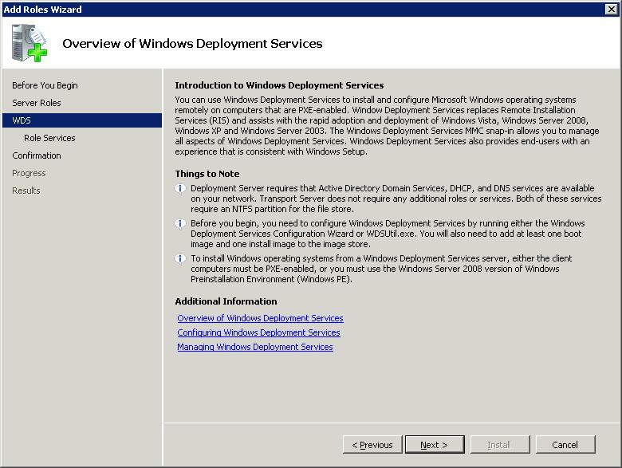The image size is (622, 468).
Task: Click 'Introduction to Windows Deployment Services' heading
Action: coord(279,85)
